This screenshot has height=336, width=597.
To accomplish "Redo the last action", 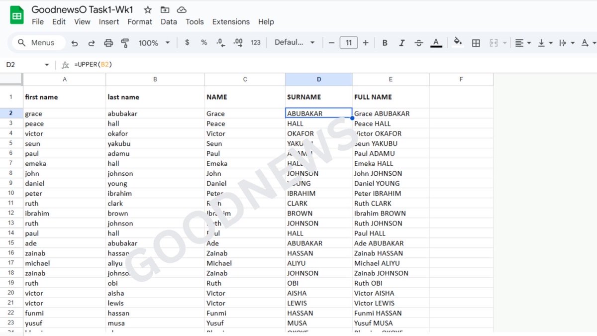I will (x=92, y=43).
